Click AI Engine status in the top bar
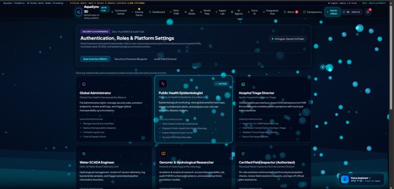 (343, 3)
